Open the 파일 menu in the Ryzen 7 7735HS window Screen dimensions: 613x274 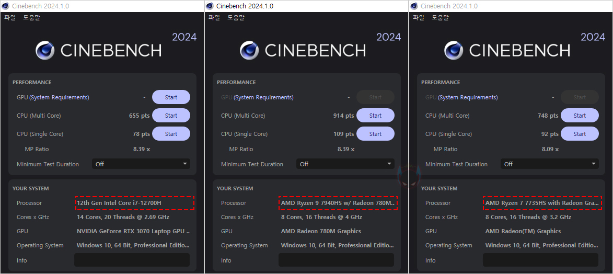[x=418, y=18]
